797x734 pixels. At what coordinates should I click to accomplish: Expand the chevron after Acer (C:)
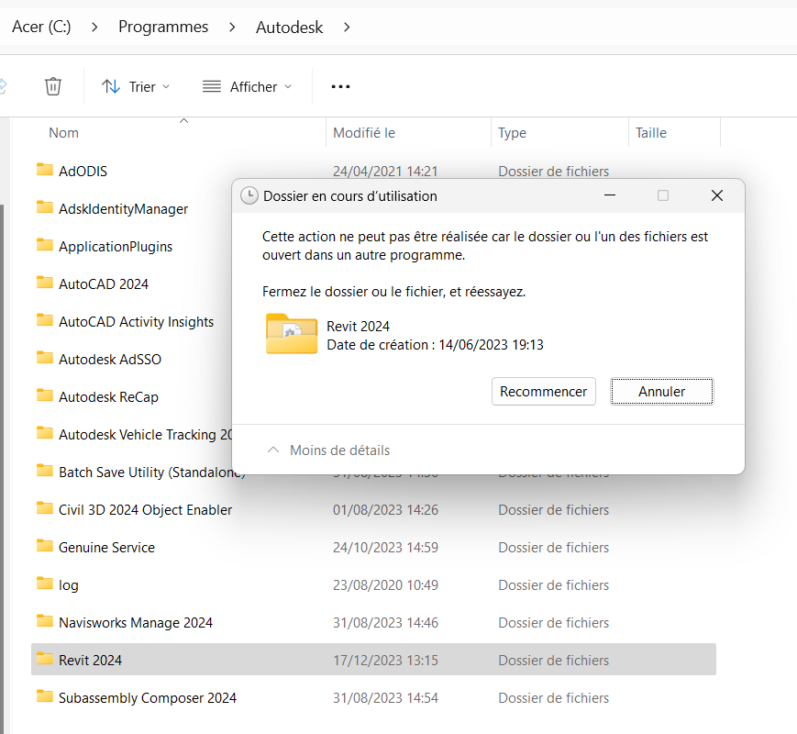click(94, 27)
